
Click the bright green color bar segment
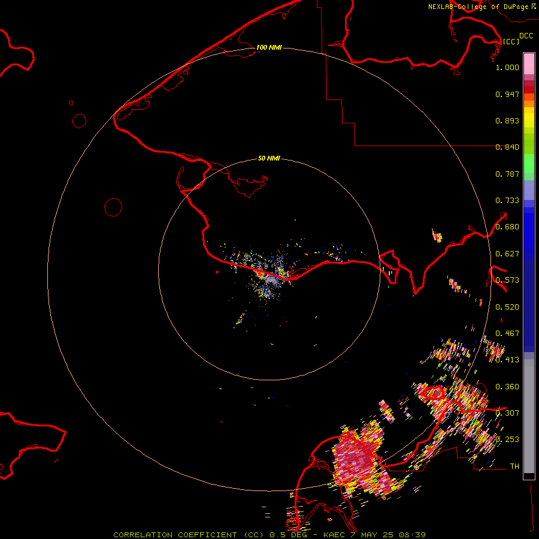coord(529,163)
